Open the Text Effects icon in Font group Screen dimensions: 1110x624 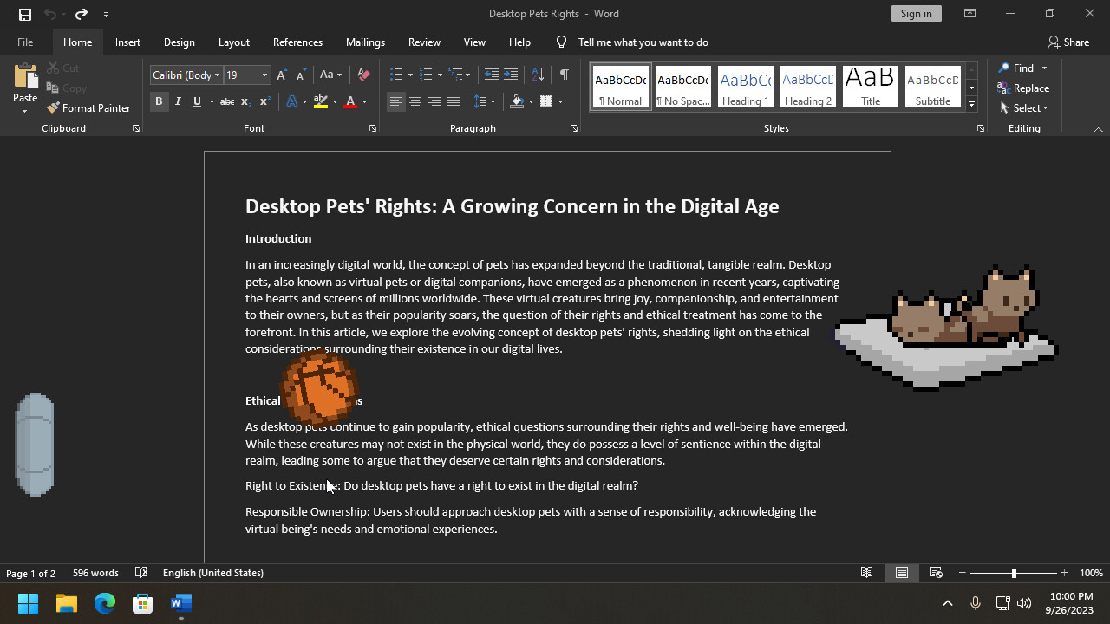[291, 101]
